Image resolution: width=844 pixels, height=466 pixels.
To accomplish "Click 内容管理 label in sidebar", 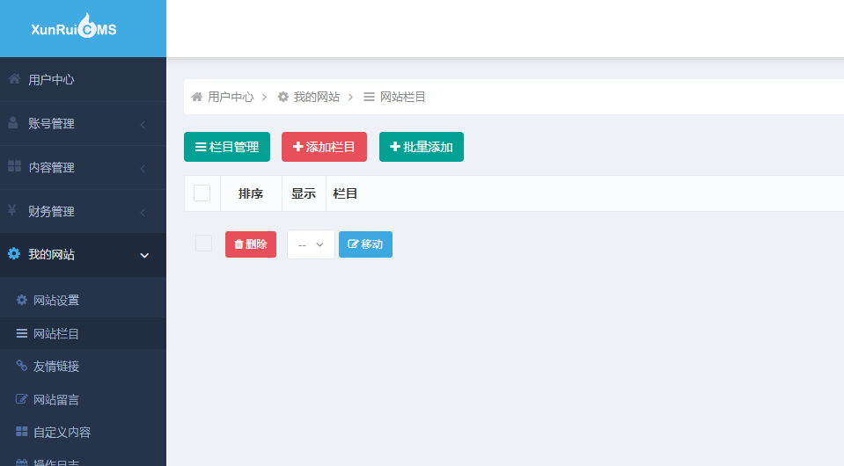I will pos(51,168).
